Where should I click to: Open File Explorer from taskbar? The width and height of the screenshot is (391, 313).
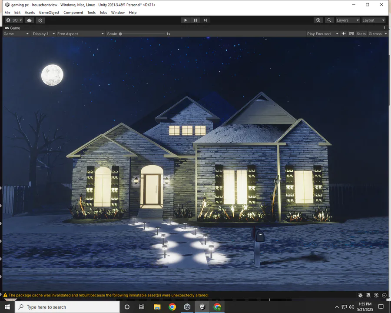(x=157, y=307)
